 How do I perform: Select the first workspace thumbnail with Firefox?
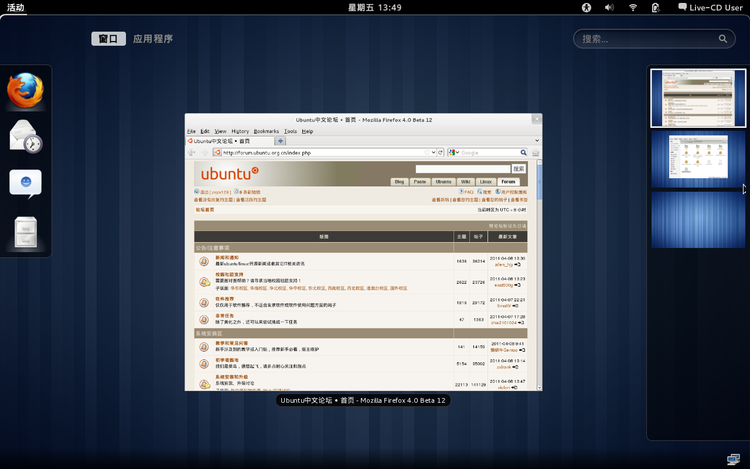point(698,98)
